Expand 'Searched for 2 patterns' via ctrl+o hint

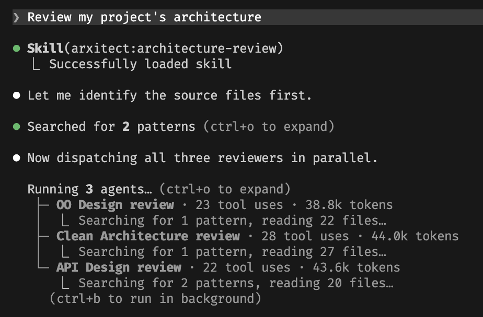click(x=269, y=127)
